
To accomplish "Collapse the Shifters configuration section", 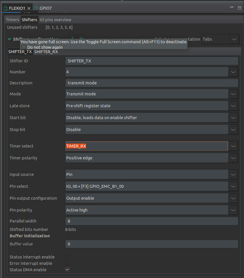I will 9,39.
